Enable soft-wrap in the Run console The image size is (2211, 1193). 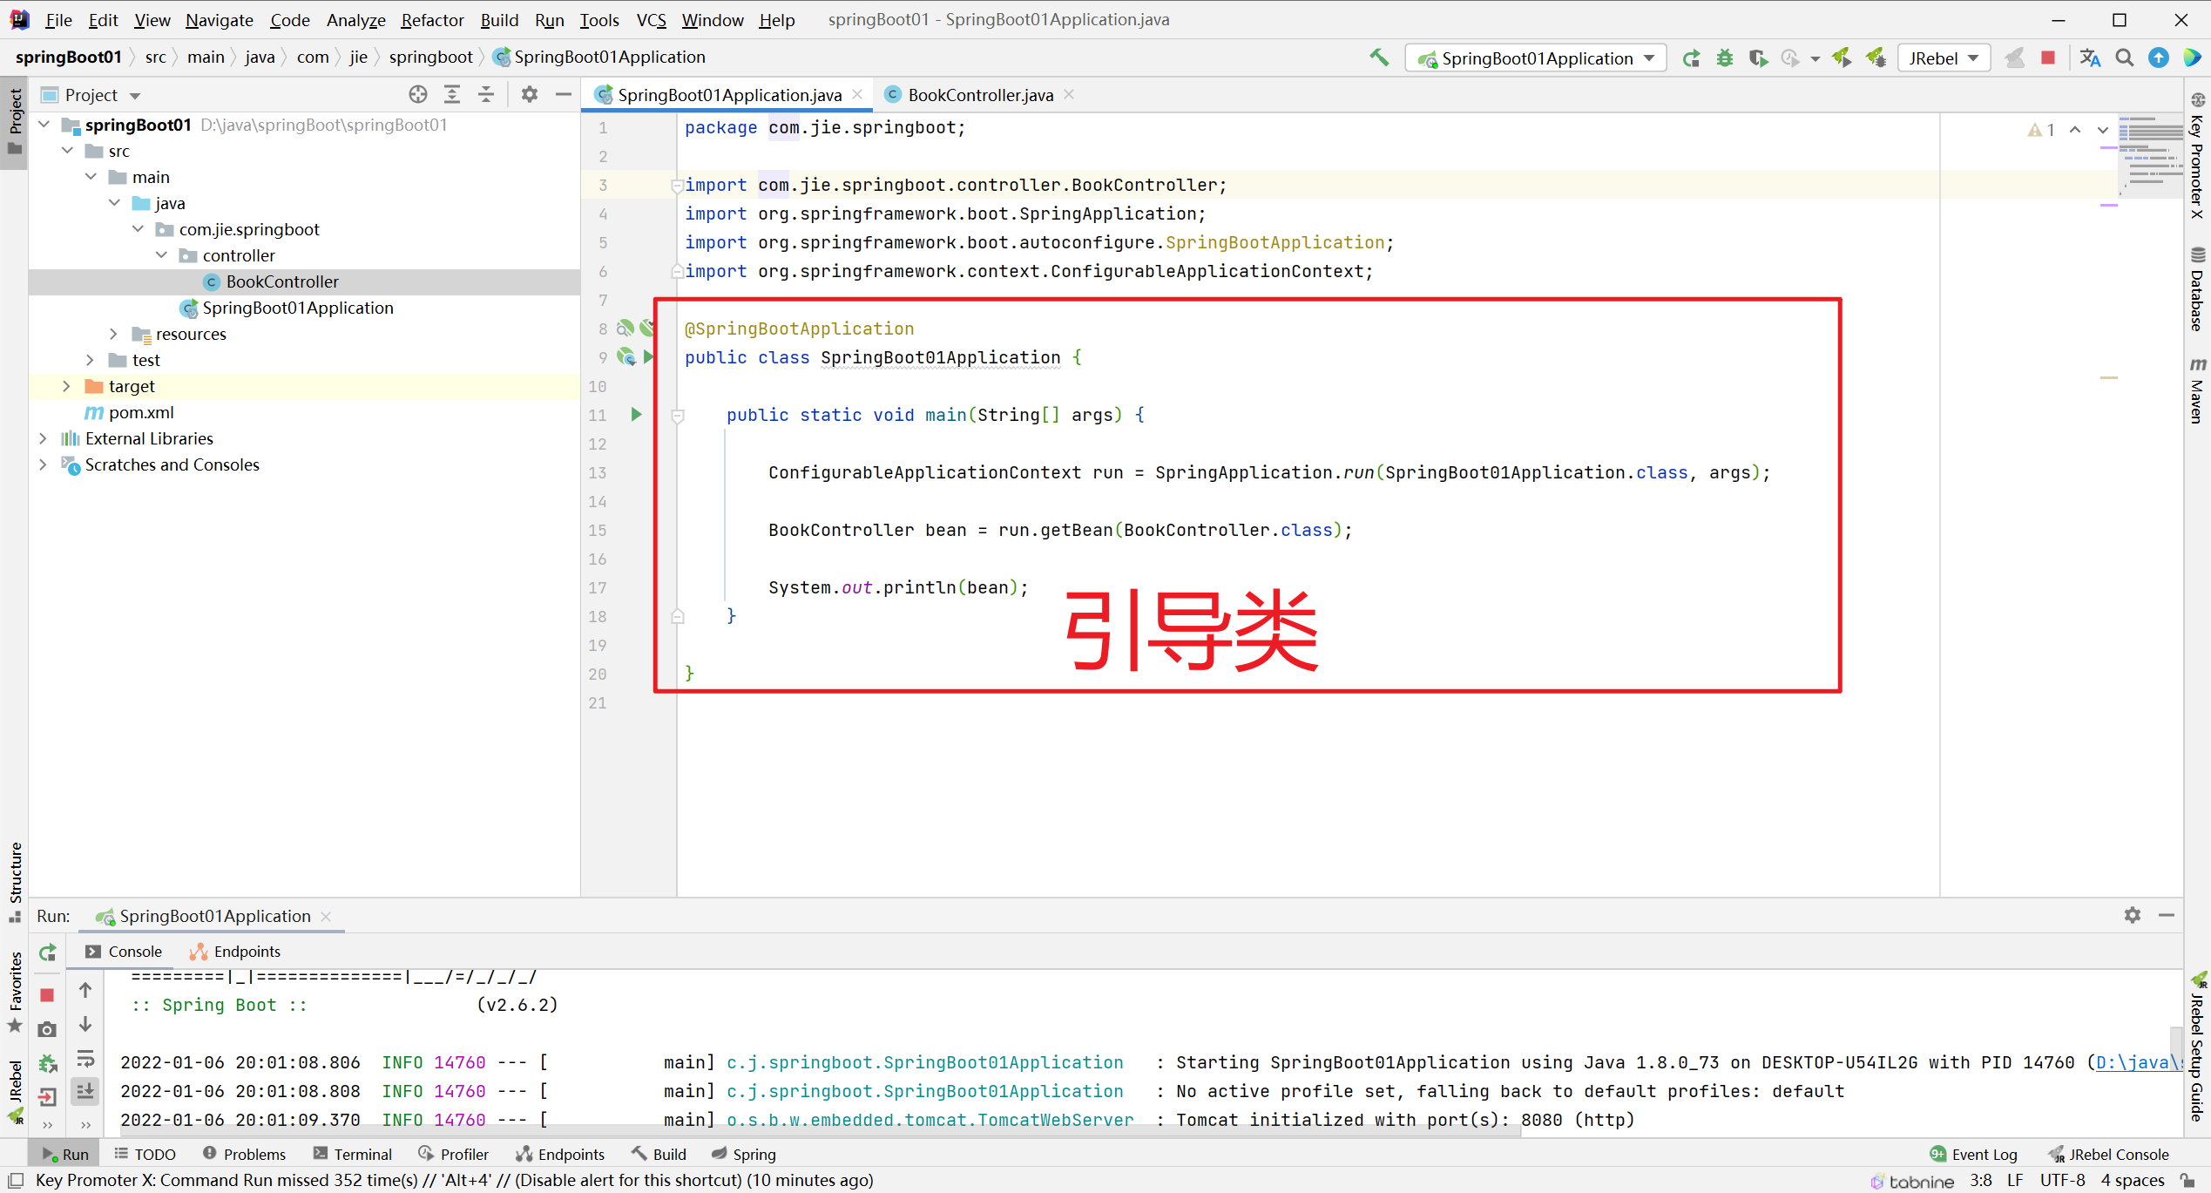click(86, 1061)
